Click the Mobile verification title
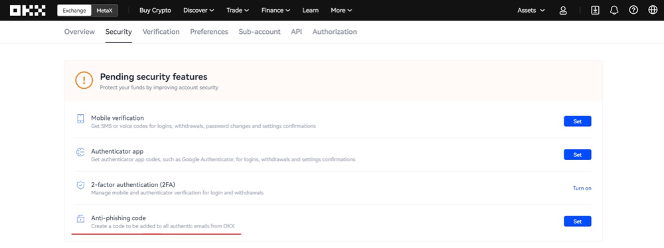This screenshot has height=248, width=664. pos(118,118)
